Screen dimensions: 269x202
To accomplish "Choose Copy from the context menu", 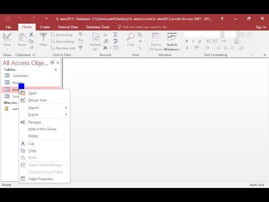I will coord(44,150).
